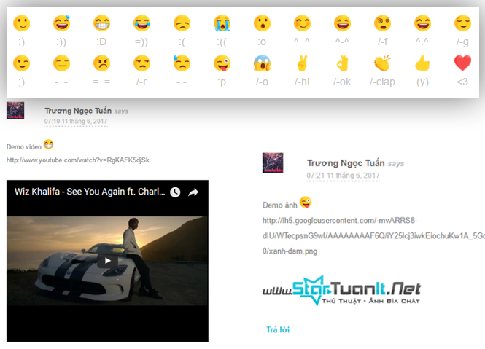Select the laughing ^.^ emoji
Image resolution: width=485 pixels, height=349 pixels.
tap(422, 23)
